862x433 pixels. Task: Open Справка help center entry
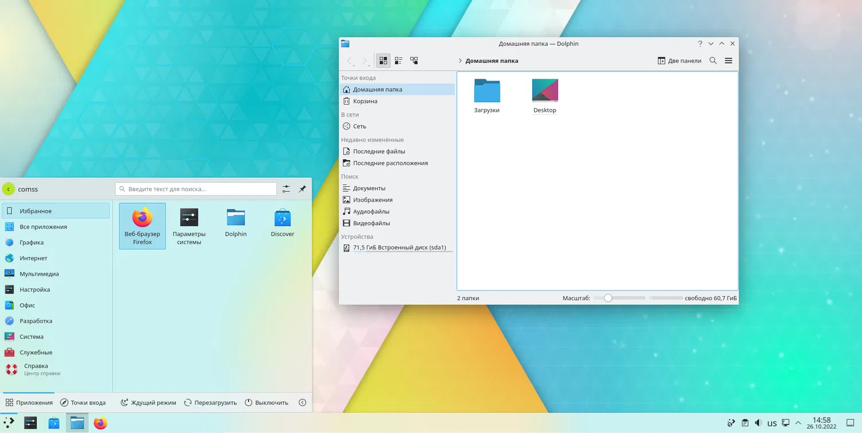pyautogui.click(x=56, y=369)
